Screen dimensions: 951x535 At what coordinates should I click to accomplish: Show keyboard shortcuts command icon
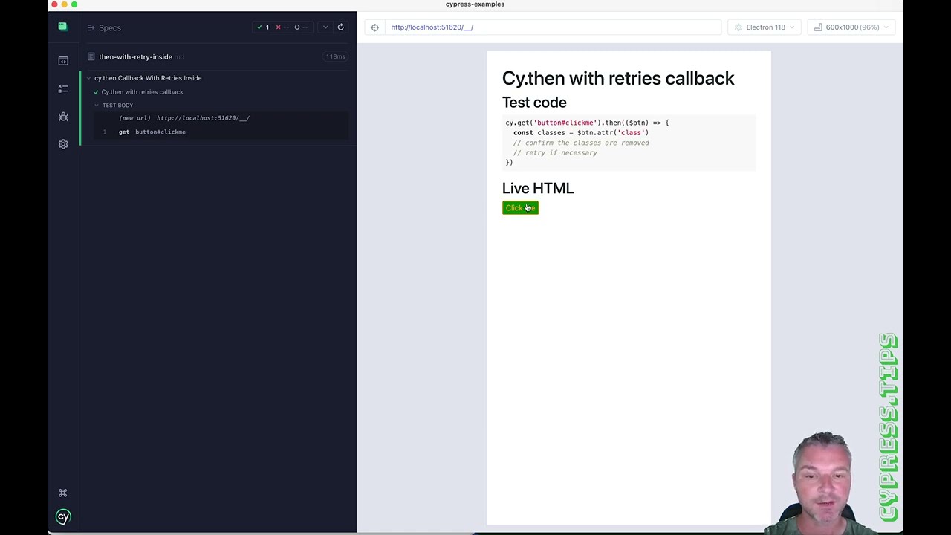coord(63,493)
